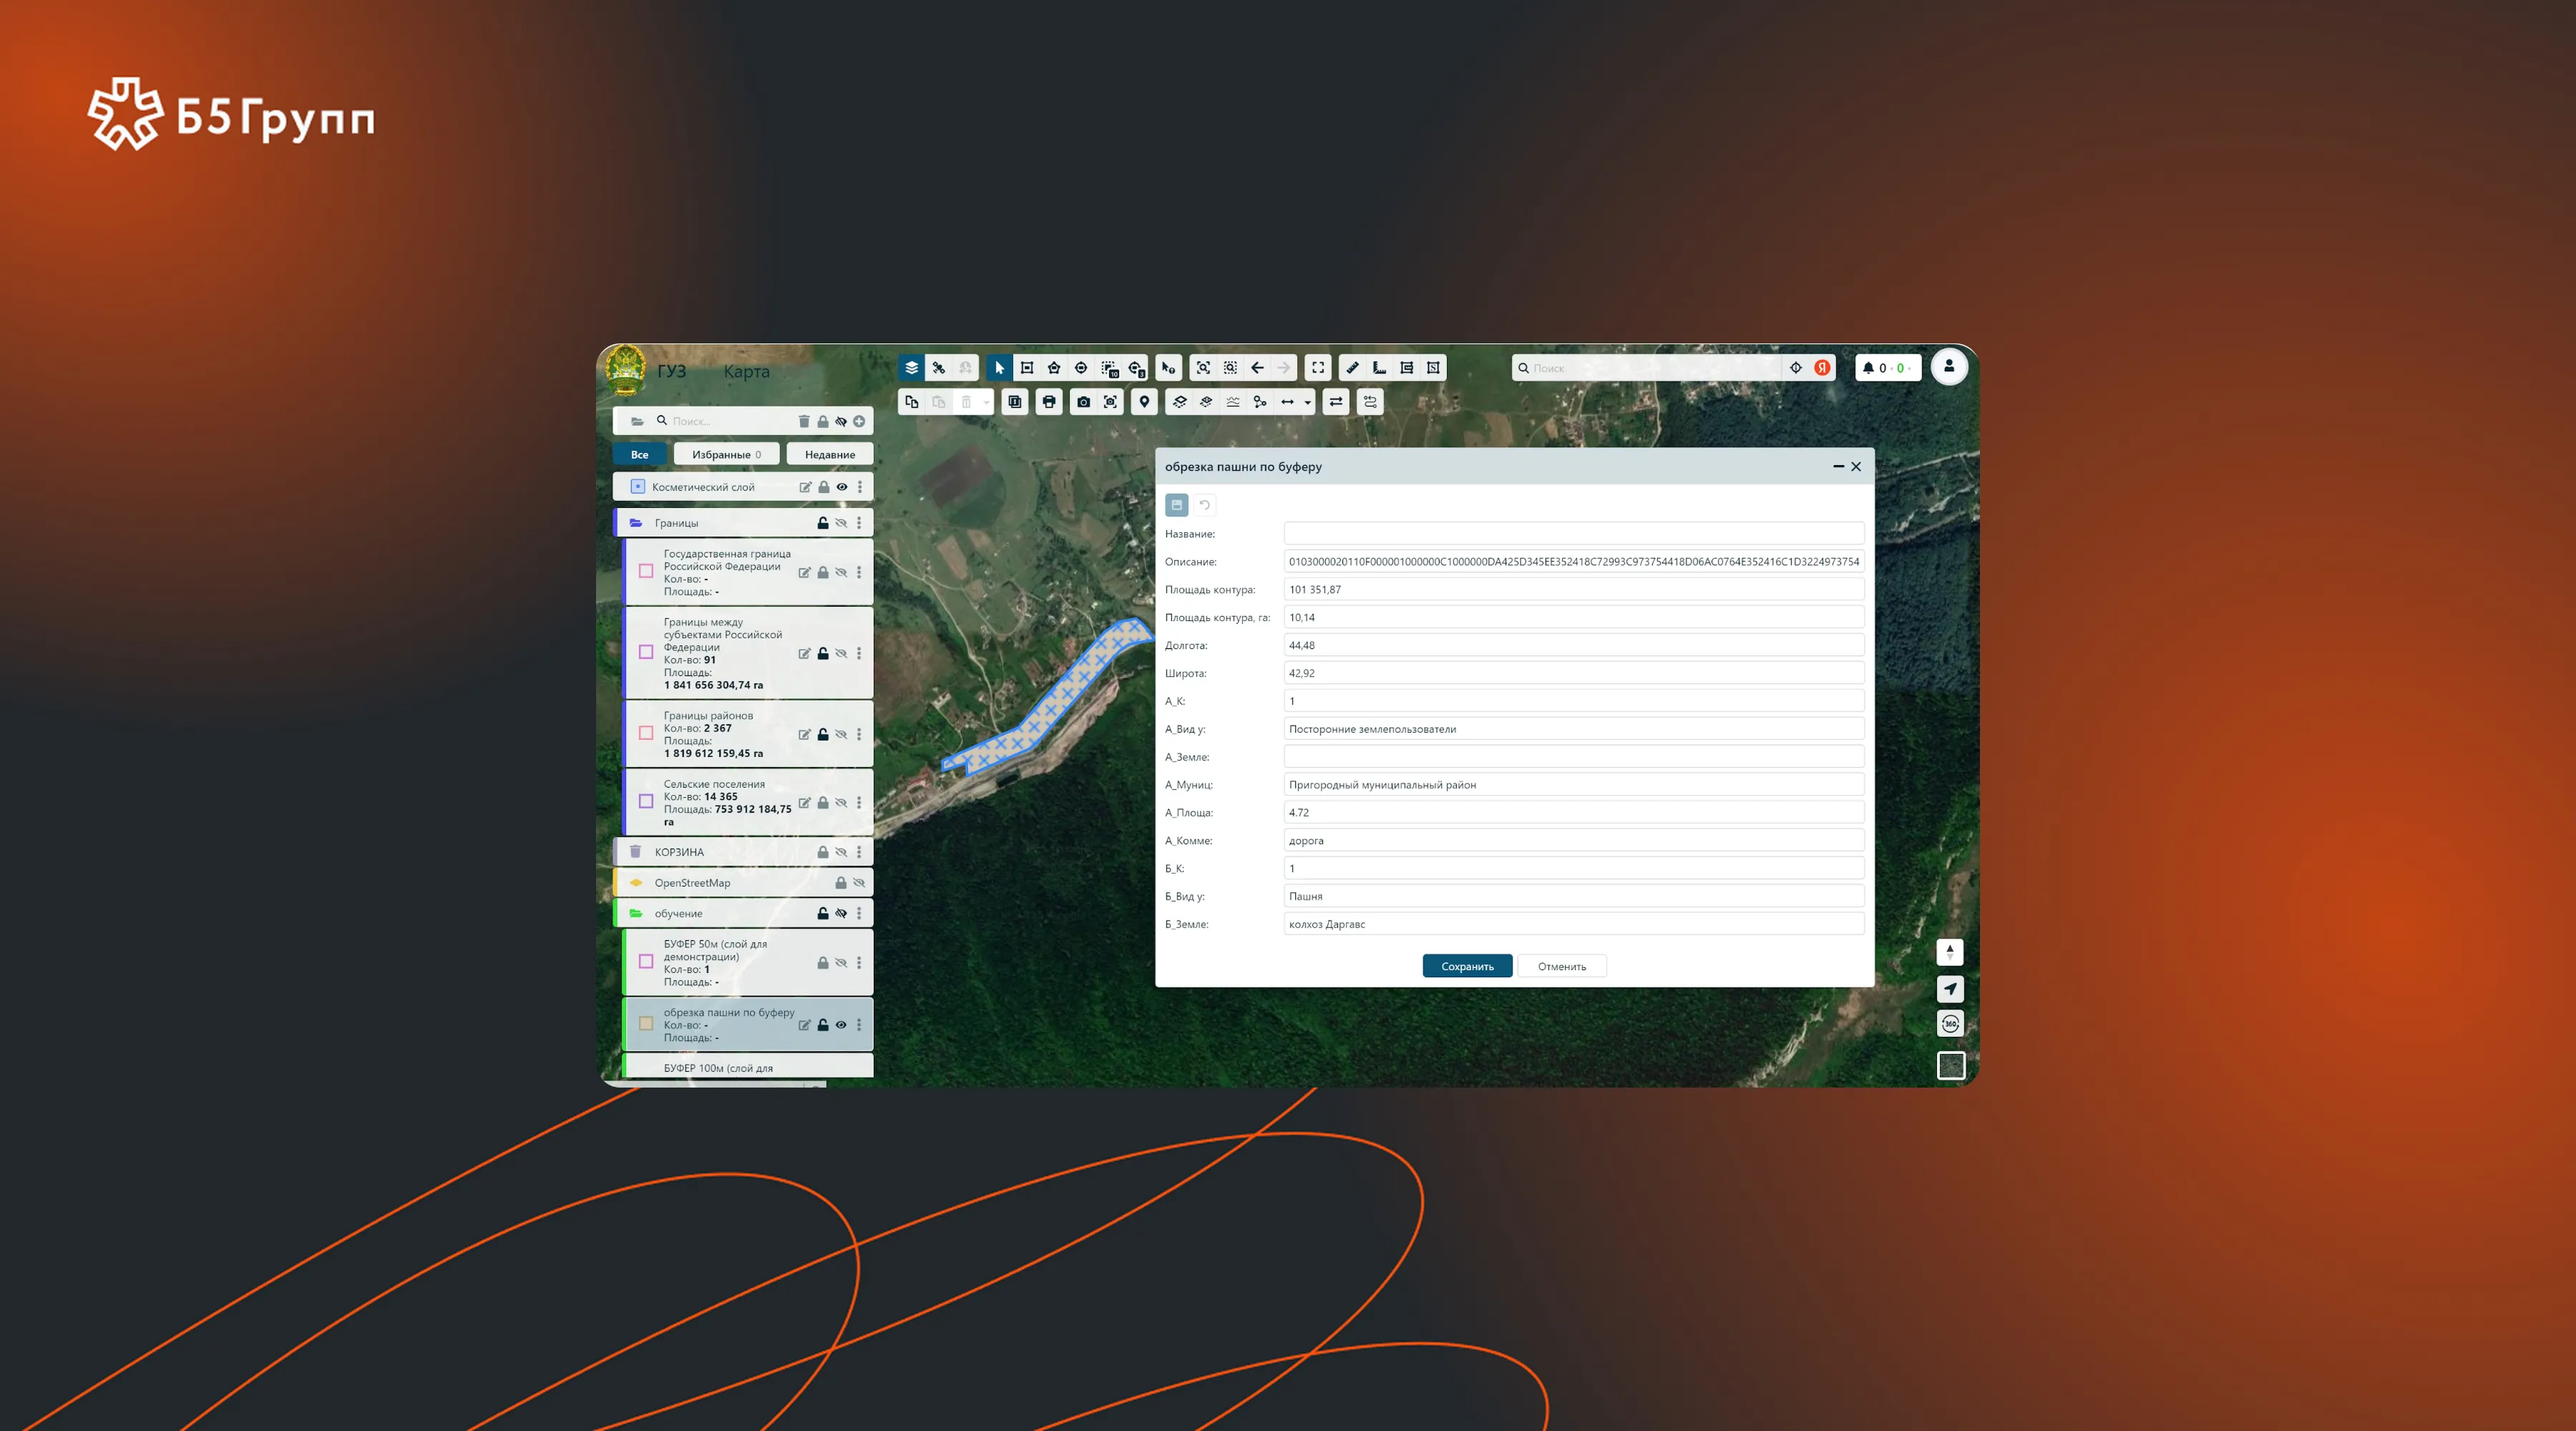This screenshot has width=2576, height=1431.
Task: Expand the dropdown arrow beside stretch tool
Action: [1308, 403]
